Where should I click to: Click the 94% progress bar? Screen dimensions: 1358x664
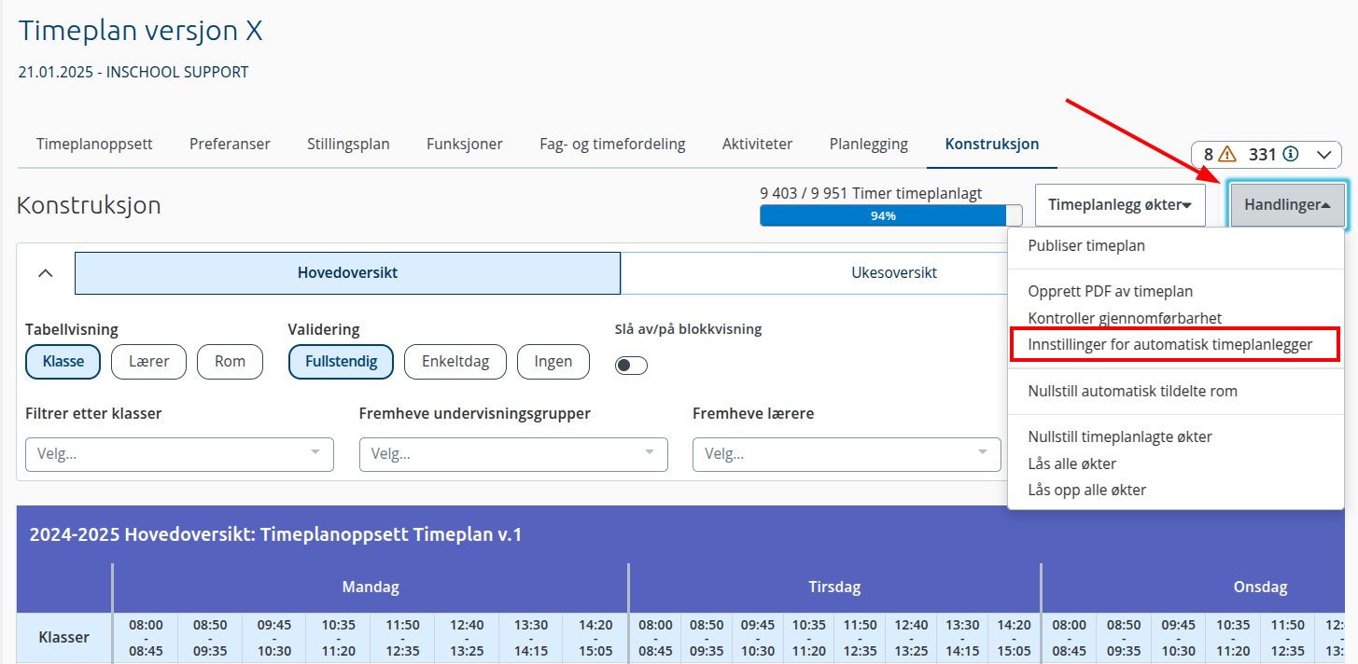(x=891, y=215)
